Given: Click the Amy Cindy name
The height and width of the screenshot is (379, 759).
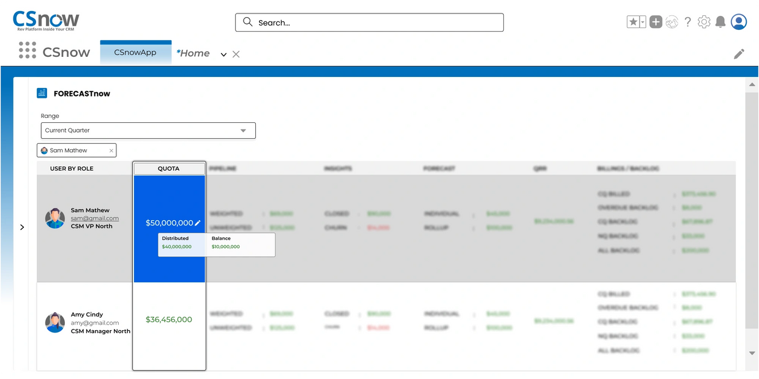Looking at the screenshot, I should point(87,314).
